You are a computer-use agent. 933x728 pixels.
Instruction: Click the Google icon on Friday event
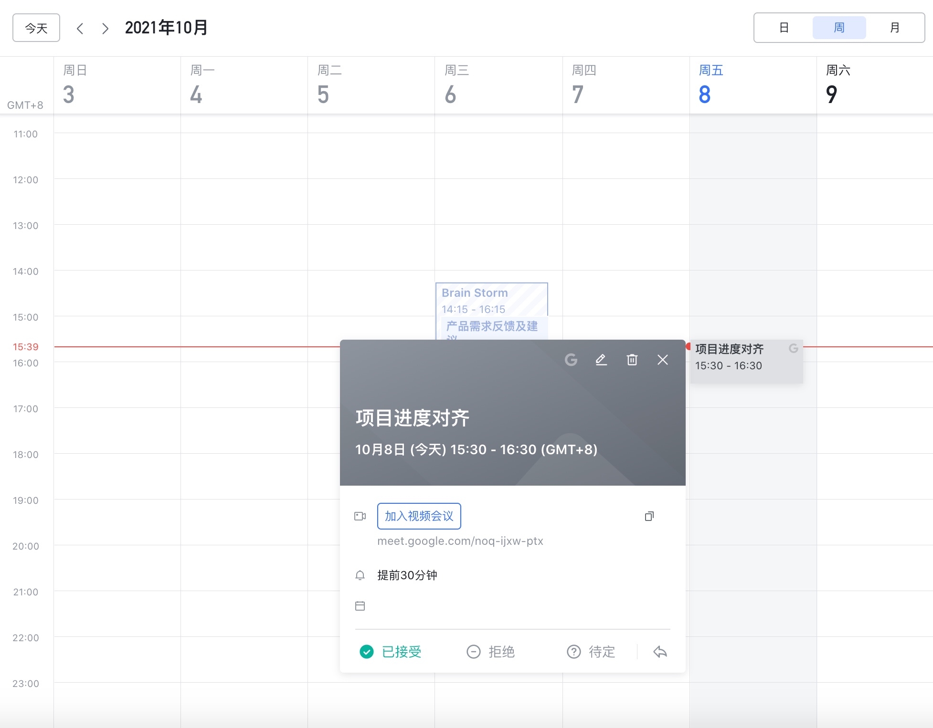[793, 348]
